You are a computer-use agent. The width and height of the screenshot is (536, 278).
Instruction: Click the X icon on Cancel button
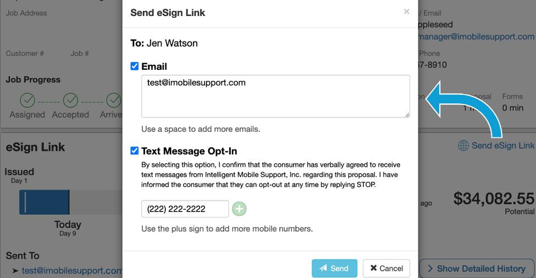point(374,268)
